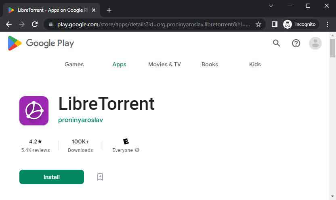The height and width of the screenshot is (200, 336).
Task: Select the LibreTorrent browser tab
Action: coord(52,10)
